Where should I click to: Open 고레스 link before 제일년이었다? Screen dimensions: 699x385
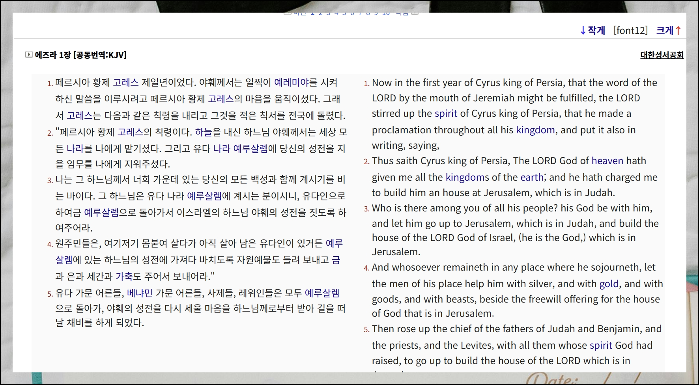click(126, 82)
